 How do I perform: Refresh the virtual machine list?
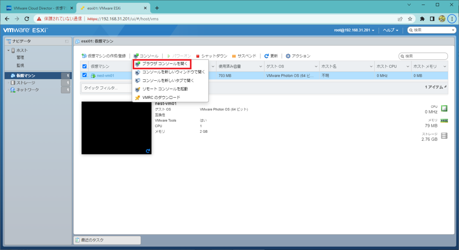[271, 56]
